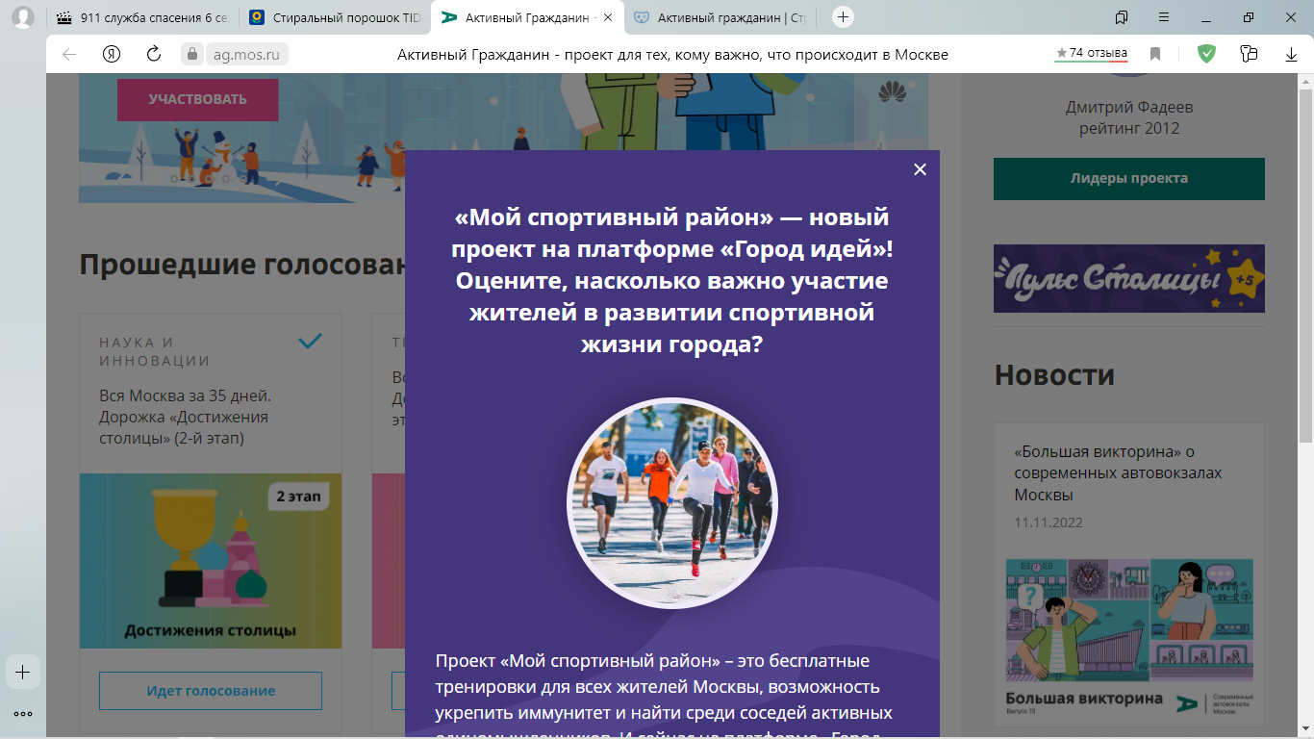The height and width of the screenshot is (739, 1314).
Task: Close the sports district popup with the X
Action: point(920,169)
